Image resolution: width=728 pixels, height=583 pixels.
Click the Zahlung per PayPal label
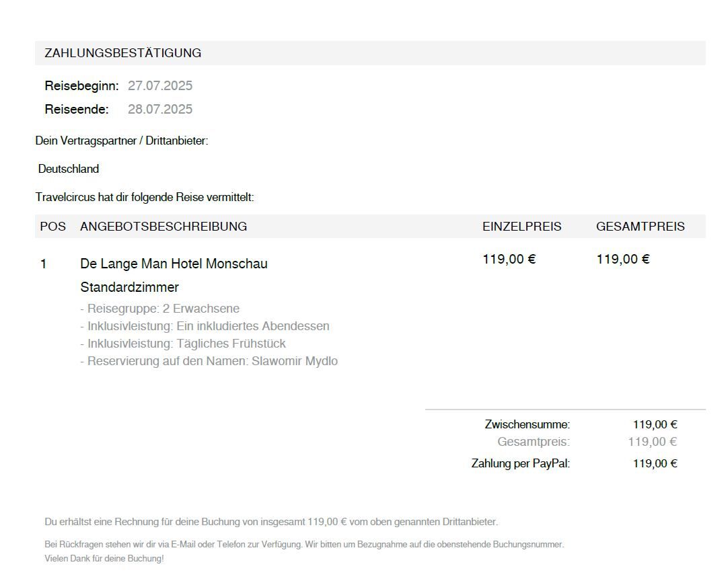point(521,463)
